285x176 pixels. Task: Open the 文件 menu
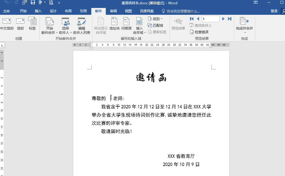click(6, 11)
